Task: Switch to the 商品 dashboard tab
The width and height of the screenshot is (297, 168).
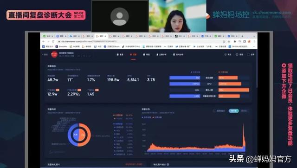Action: pyautogui.click(x=147, y=55)
